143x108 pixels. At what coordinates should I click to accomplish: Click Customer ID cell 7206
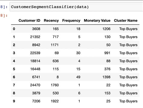coord(36,101)
